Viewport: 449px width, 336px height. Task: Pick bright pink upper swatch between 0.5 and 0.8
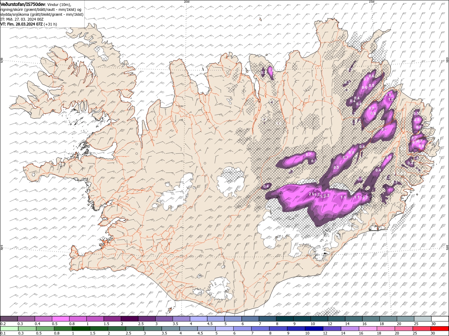(x=60, y=319)
